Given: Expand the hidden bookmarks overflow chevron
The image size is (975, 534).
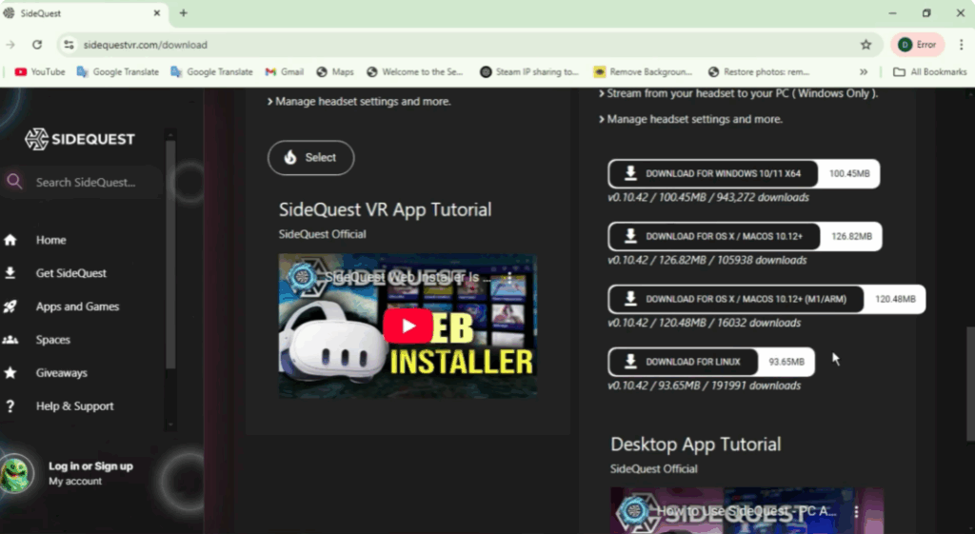Looking at the screenshot, I should tap(864, 71).
